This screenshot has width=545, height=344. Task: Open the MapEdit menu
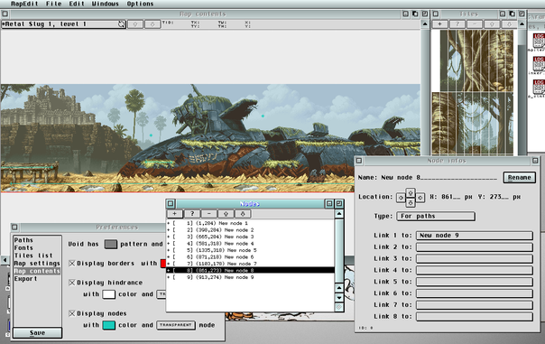(x=24, y=4)
